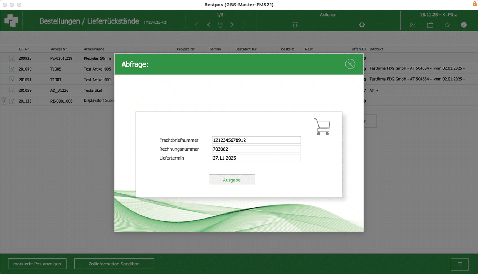Viewport: 478px width, 274px height.
Task: Toggle the checkbox for order 201049
Action: (12, 69)
